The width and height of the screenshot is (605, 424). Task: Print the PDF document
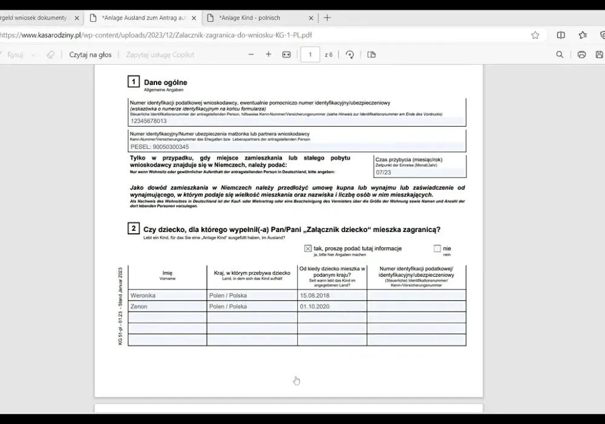(x=581, y=55)
